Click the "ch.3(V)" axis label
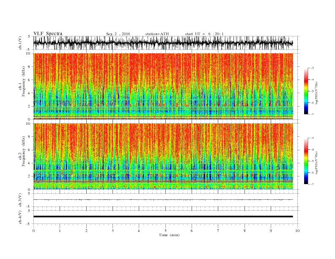The height and width of the screenshot is (259, 335). pyautogui.click(x=20, y=200)
